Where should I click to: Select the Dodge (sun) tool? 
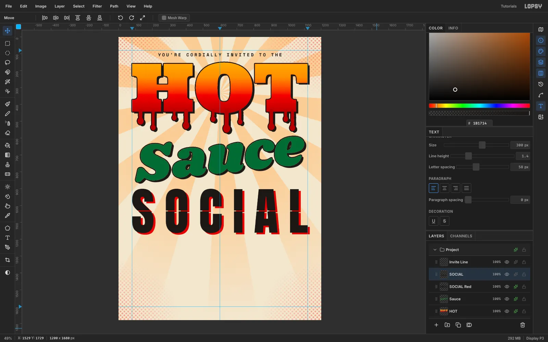8,187
